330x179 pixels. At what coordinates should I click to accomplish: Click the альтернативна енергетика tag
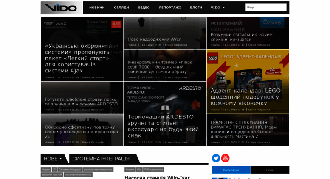(98, 169)
